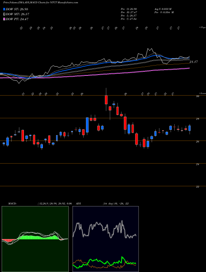Click the 'Pre C: 27.34' value
Viewport: 206px width, 272px height.
point(129,19)
